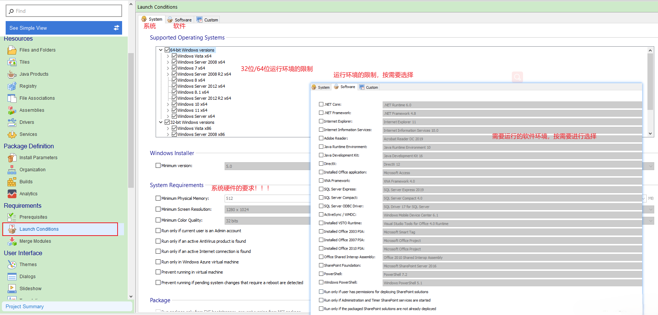Switch to the System tab
Viewport: 658px width, 315px height.
coord(152,19)
